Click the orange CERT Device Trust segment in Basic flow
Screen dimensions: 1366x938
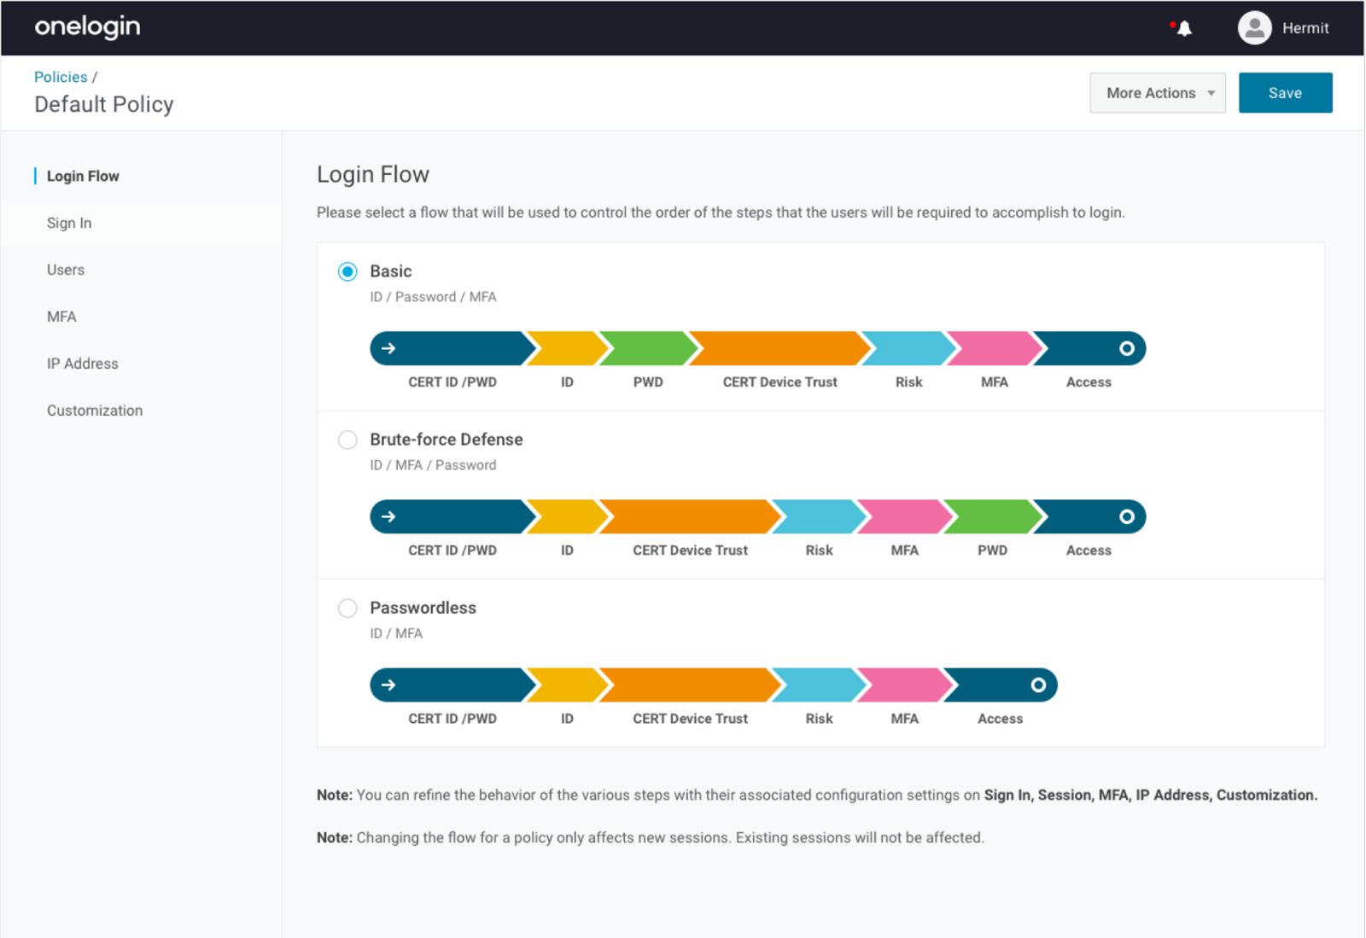[779, 348]
